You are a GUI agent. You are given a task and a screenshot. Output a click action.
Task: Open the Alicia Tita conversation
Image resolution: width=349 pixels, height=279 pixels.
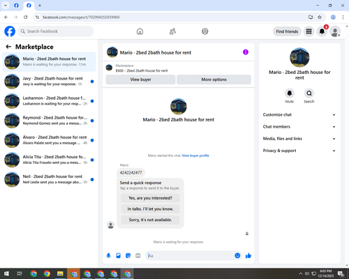(49, 160)
